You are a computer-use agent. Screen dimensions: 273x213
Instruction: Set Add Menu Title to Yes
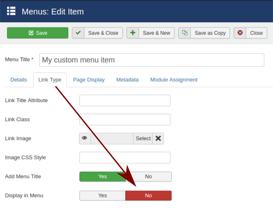tap(103, 177)
